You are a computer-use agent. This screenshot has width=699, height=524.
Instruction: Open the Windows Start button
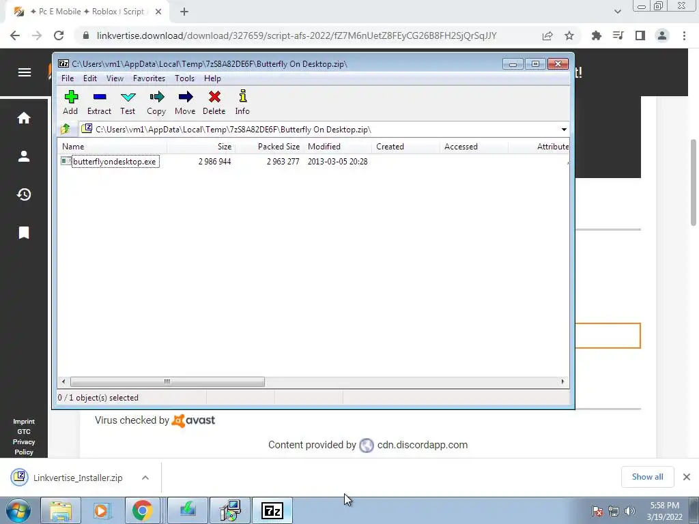click(x=18, y=510)
